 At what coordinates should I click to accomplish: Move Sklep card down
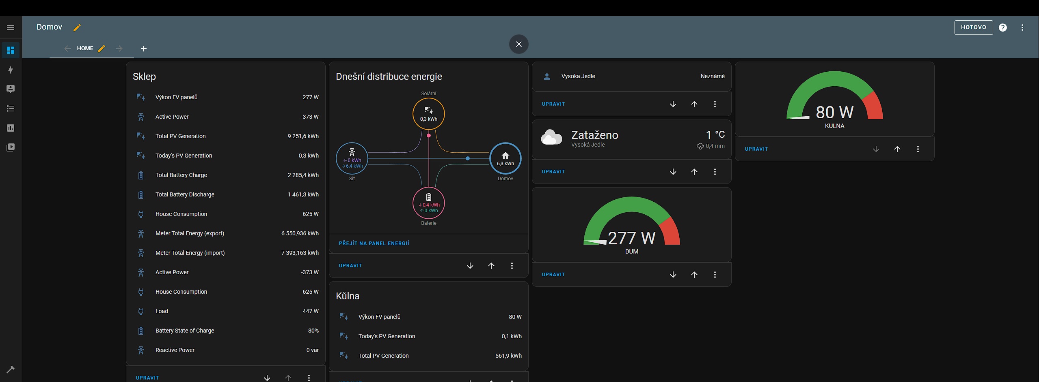coord(267,378)
